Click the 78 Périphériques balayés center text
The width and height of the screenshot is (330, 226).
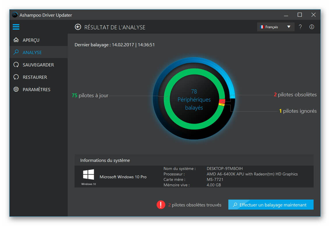(194, 99)
